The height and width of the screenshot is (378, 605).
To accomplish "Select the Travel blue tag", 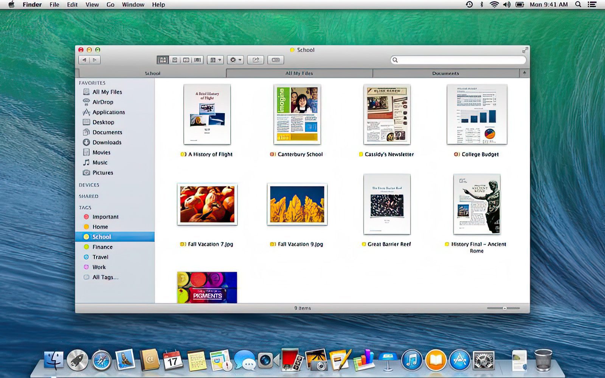I will (100, 257).
